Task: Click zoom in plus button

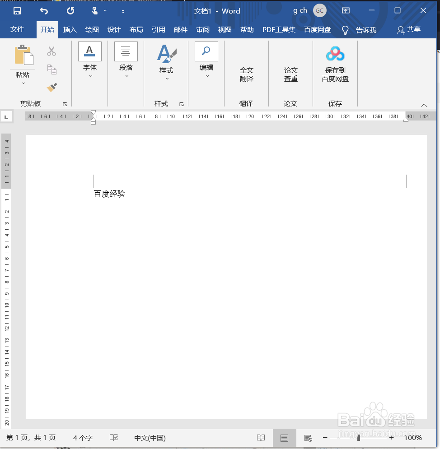Action: click(392, 438)
